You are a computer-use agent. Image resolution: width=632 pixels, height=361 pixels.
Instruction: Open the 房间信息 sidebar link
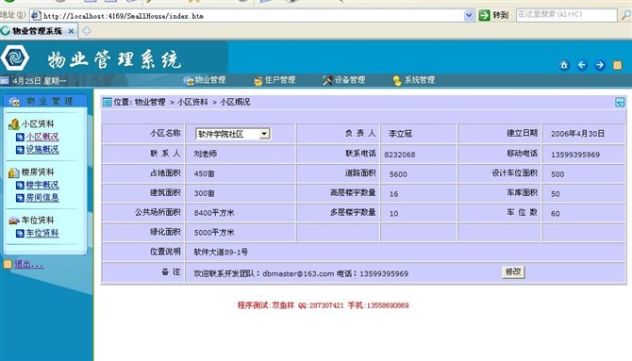pos(42,198)
